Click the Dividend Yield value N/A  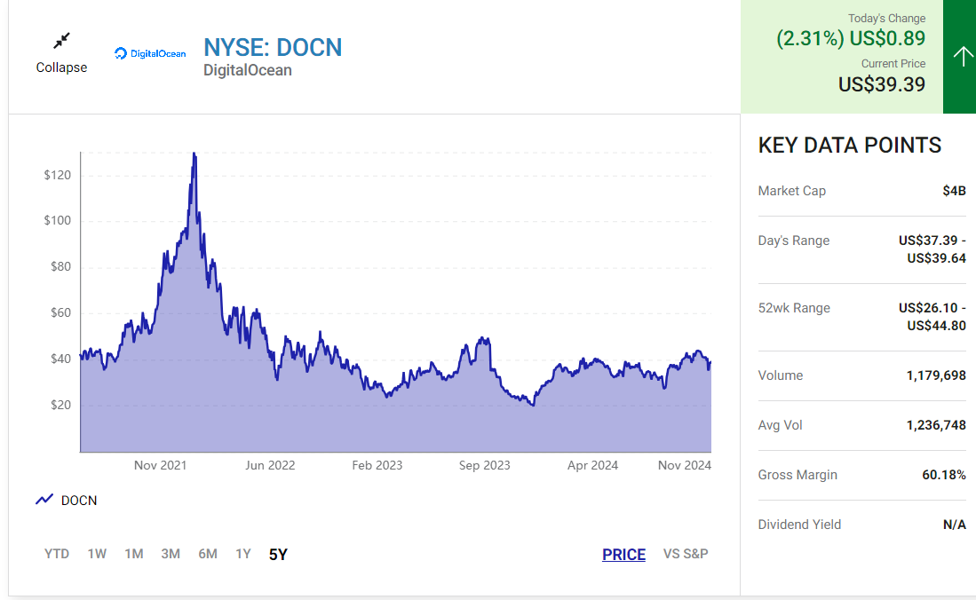tap(954, 525)
